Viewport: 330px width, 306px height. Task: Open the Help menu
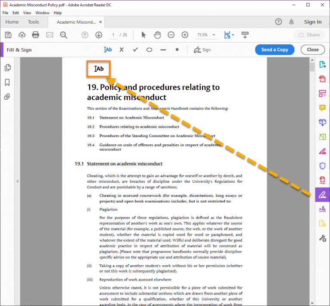58,13
